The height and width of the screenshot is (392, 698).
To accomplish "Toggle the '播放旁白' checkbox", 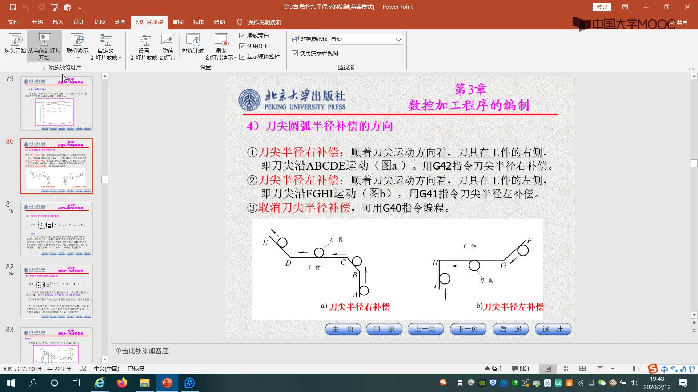I will 242,35.
